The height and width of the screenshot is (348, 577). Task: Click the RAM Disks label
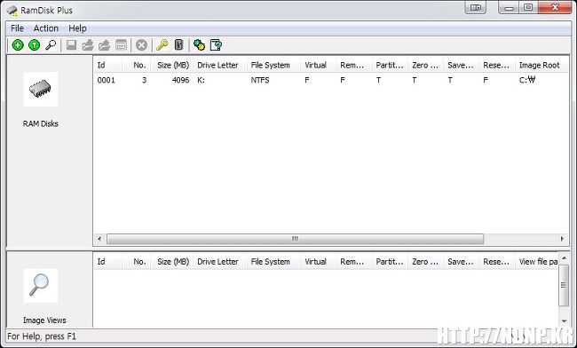pyautogui.click(x=41, y=123)
